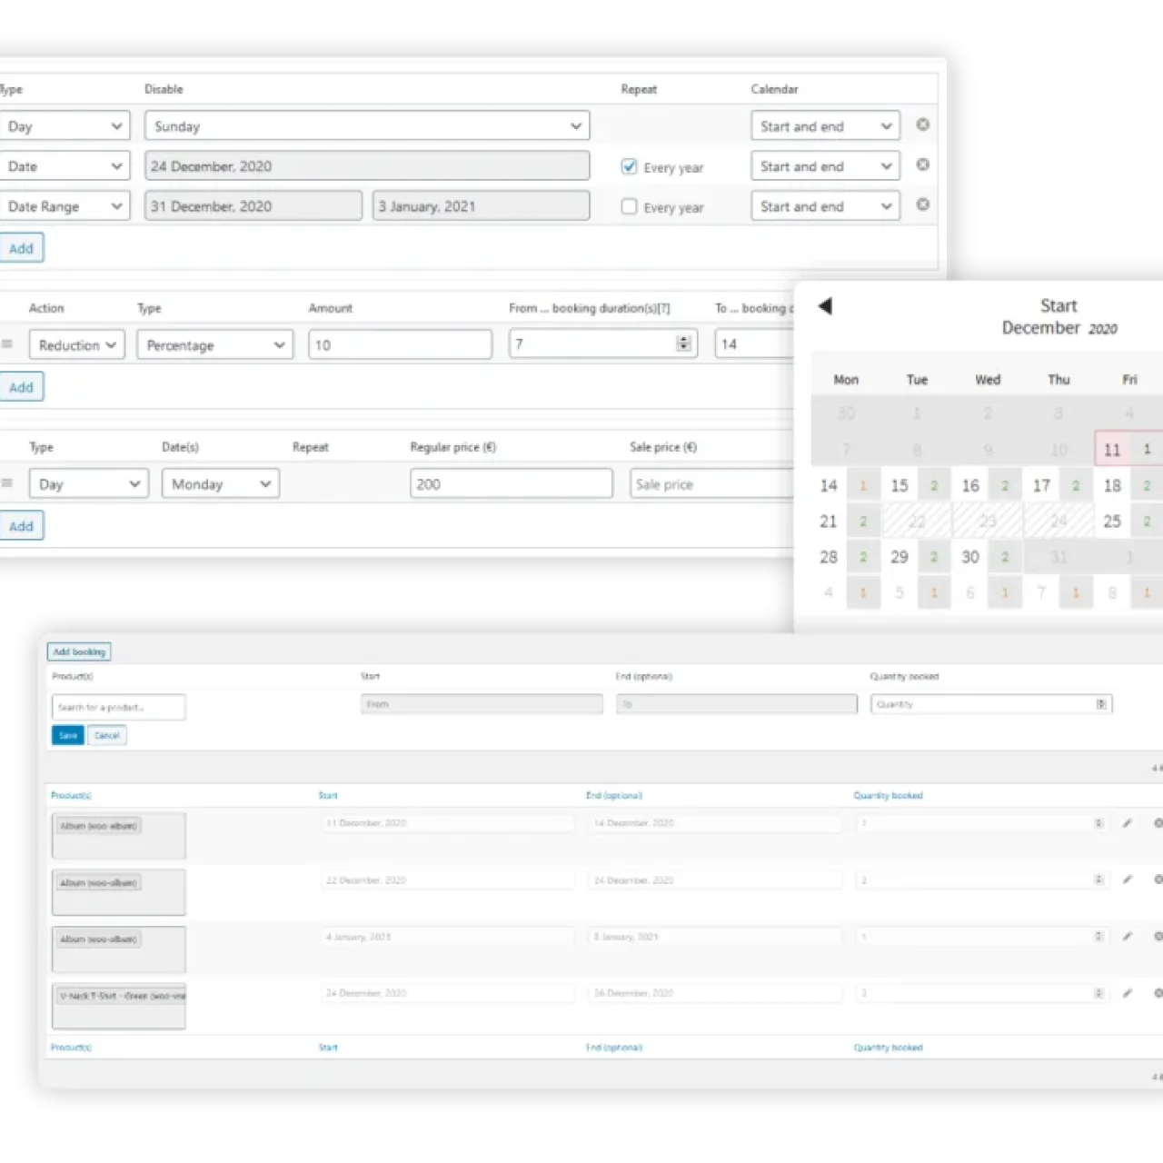Select December 15 in the calendar
Screen dimensions: 1163x1163
pyautogui.click(x=900, y=486)
